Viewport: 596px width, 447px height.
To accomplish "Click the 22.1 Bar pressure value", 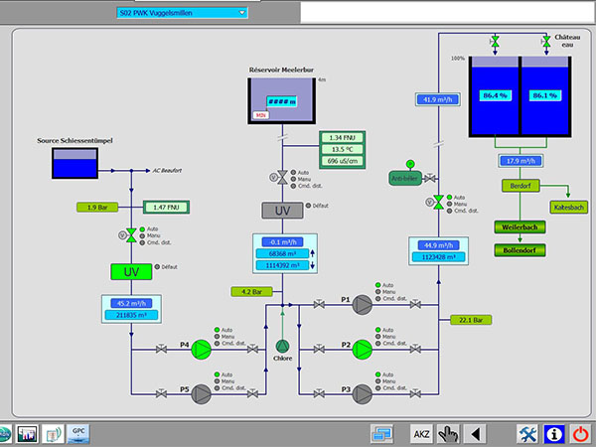I will click(471, 320).
